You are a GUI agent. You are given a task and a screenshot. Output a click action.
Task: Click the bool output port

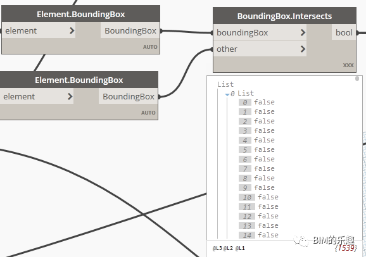point(344,32)
